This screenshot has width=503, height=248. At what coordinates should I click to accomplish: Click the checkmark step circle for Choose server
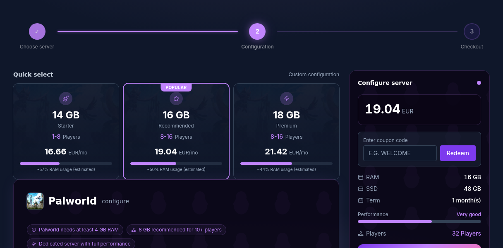tap(37, 31)
